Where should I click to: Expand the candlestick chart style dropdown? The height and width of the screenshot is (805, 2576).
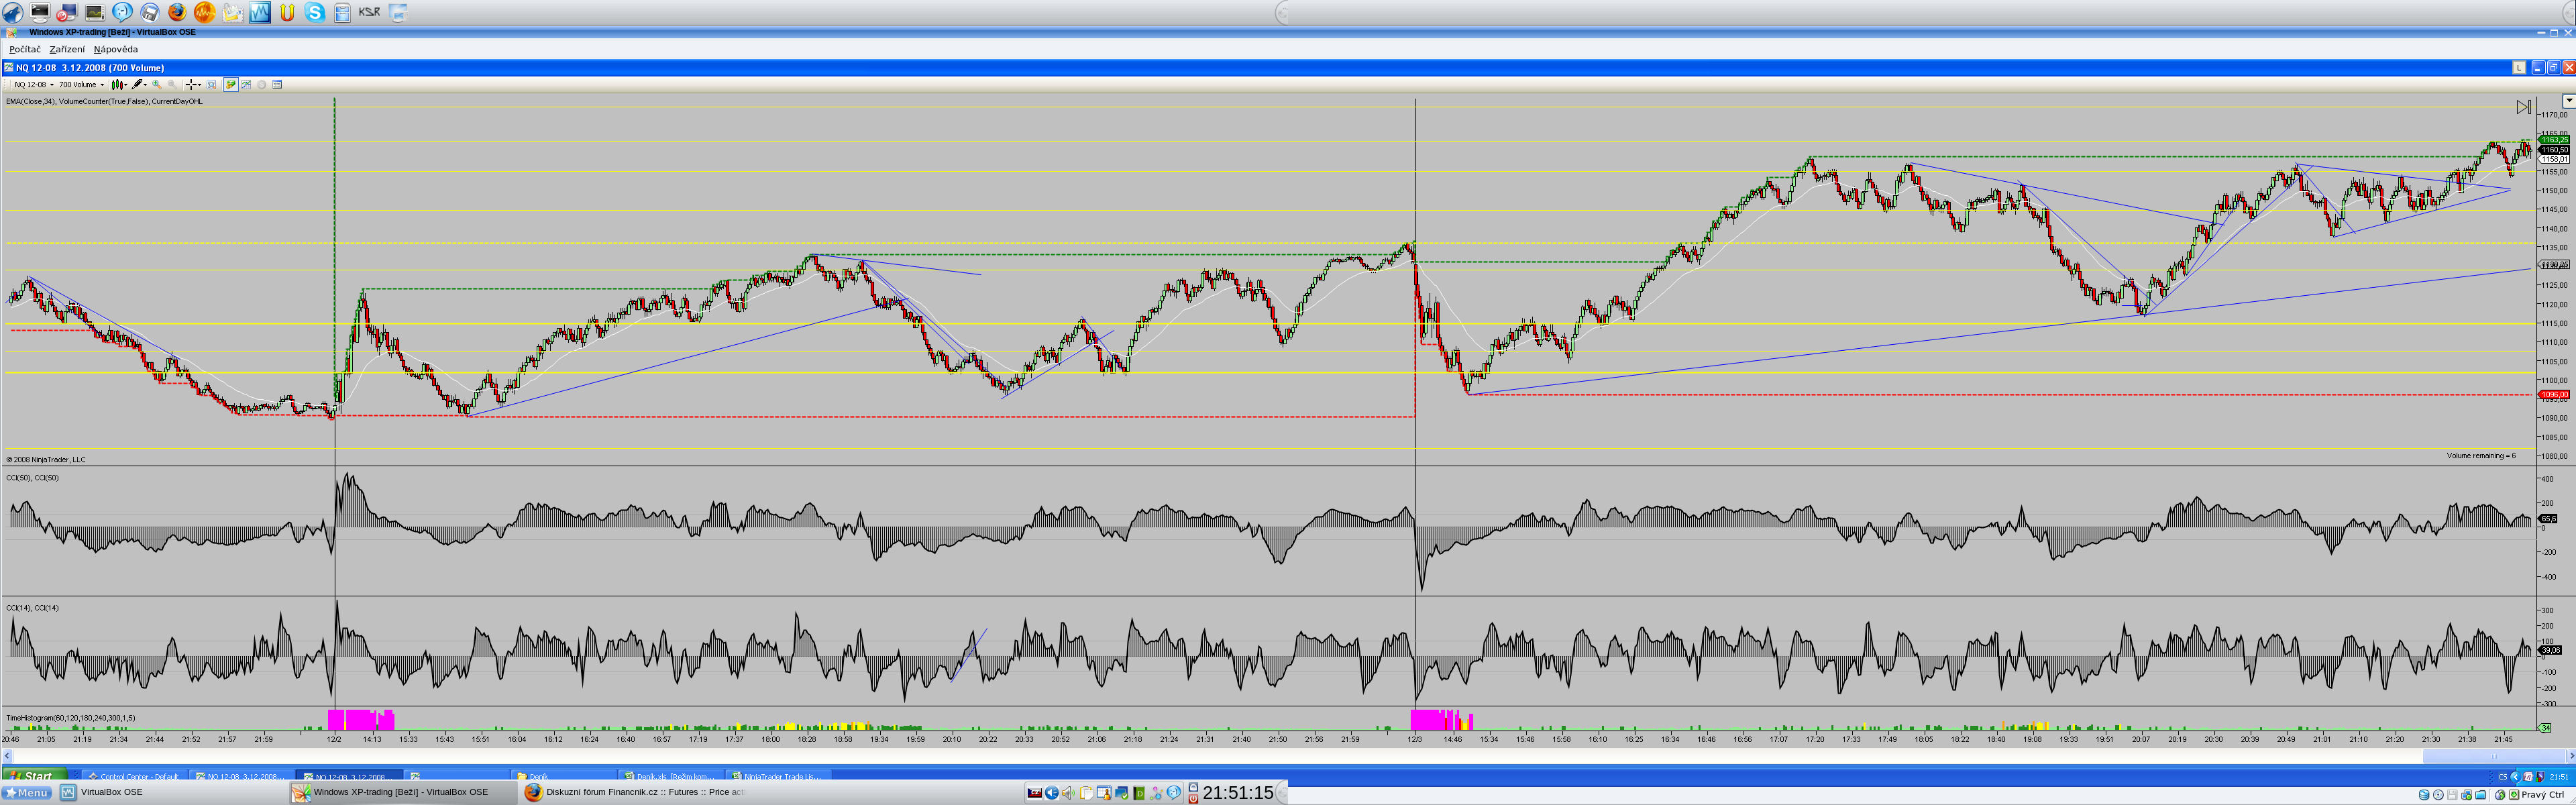(126, 85)
